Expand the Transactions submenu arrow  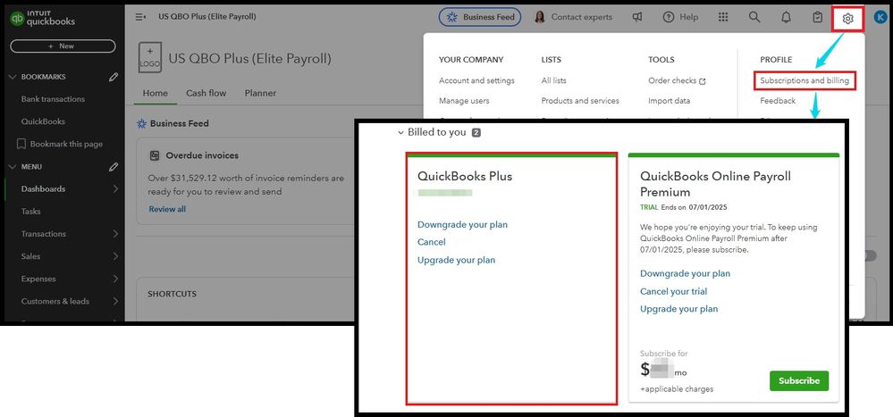[115, 234]
